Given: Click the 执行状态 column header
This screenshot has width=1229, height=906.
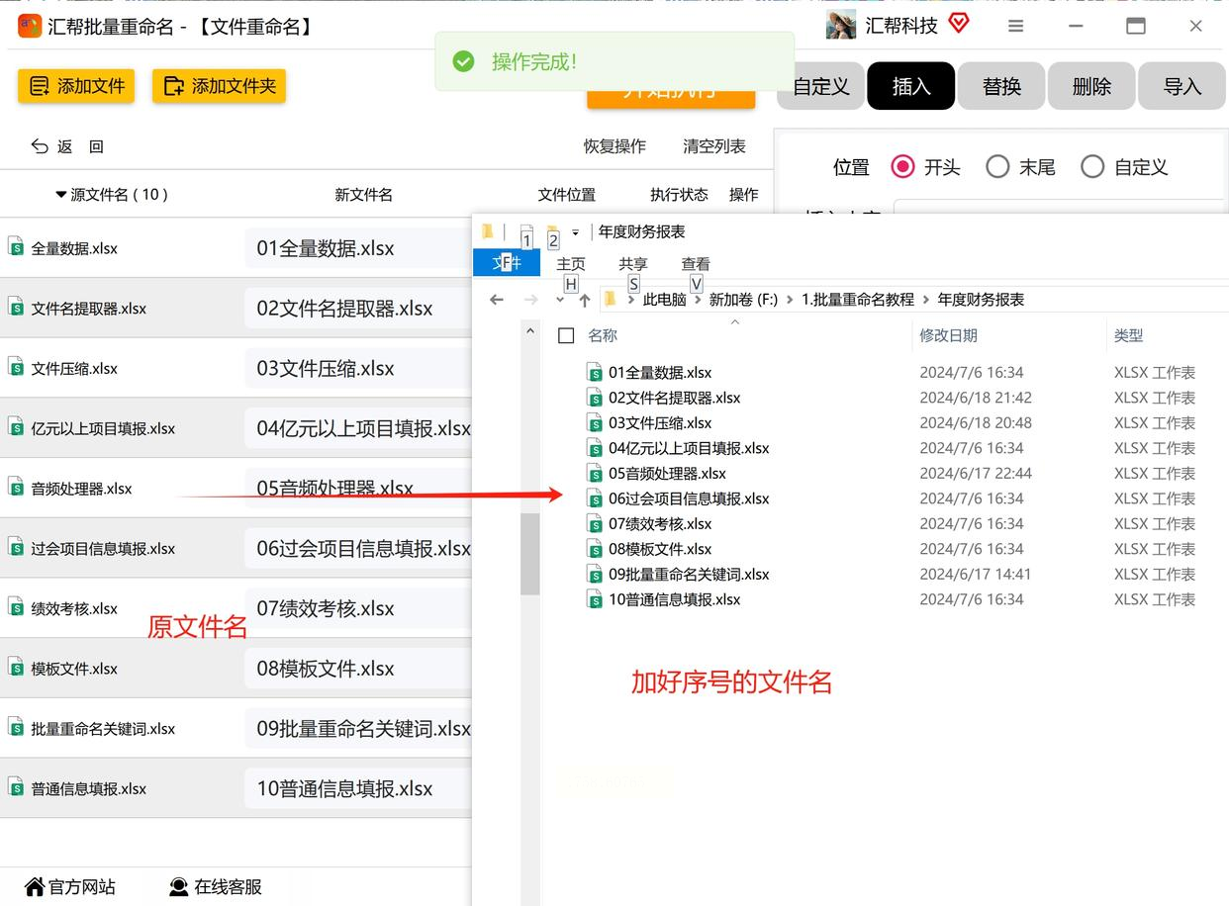Looking at the screenshot, I should point(679,195).
